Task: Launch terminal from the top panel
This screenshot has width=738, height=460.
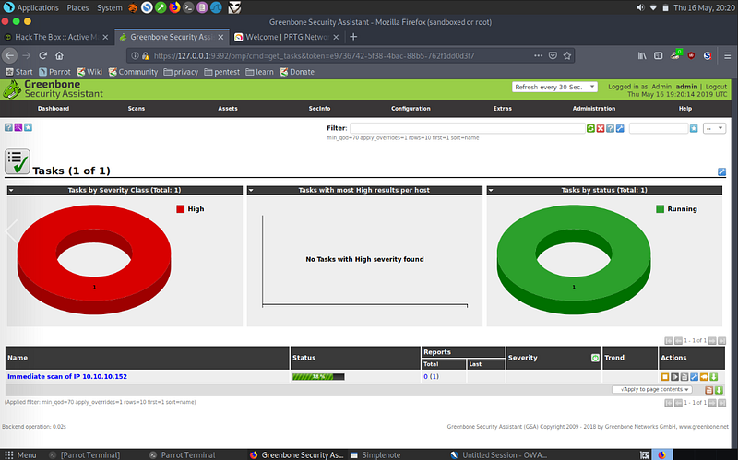Action: [188, 7]
